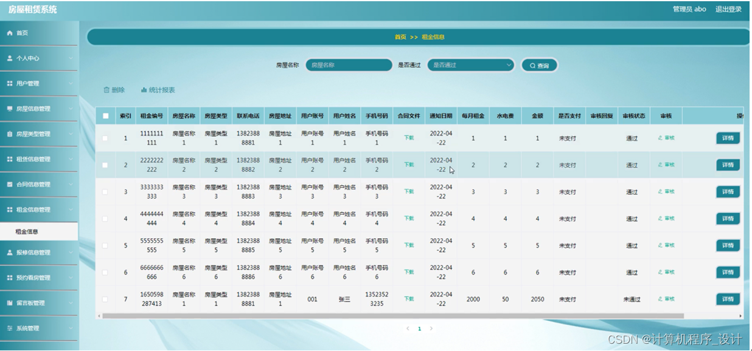Click the icon beside 租赁信息管理
752x351 pixels.
[9, 159]
